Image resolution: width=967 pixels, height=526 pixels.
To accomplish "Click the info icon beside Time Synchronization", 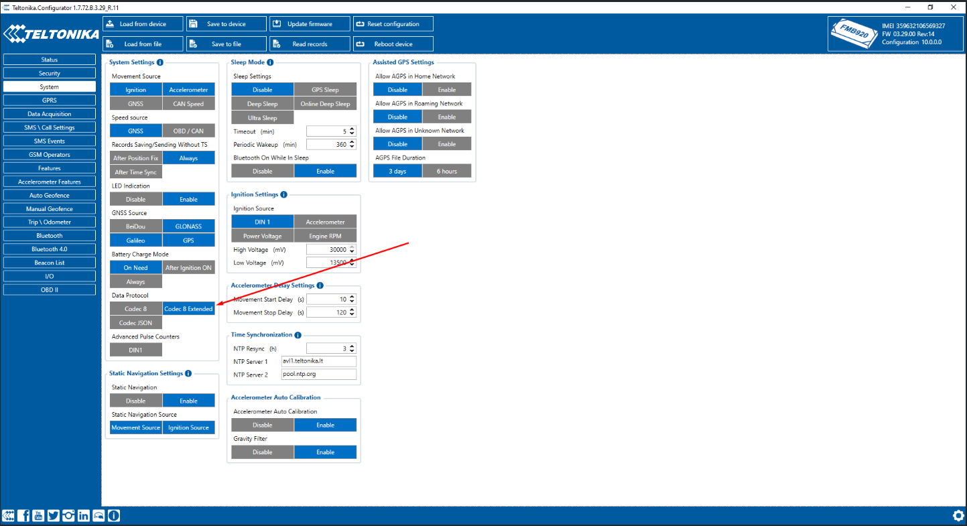I will click(x=298, y=335).
